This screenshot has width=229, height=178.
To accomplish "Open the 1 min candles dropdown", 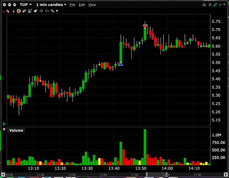I will [51, 5].
